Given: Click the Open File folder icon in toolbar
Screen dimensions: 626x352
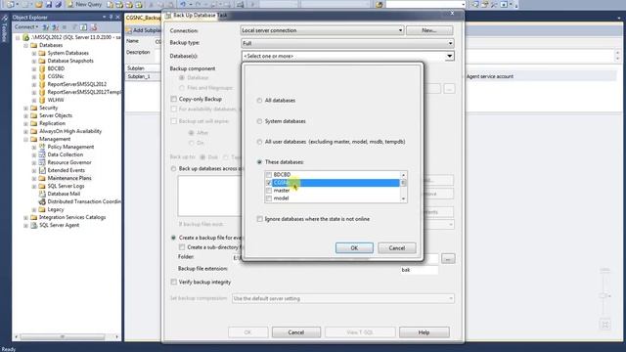Looking at the screenshot, I should (39, 4).
